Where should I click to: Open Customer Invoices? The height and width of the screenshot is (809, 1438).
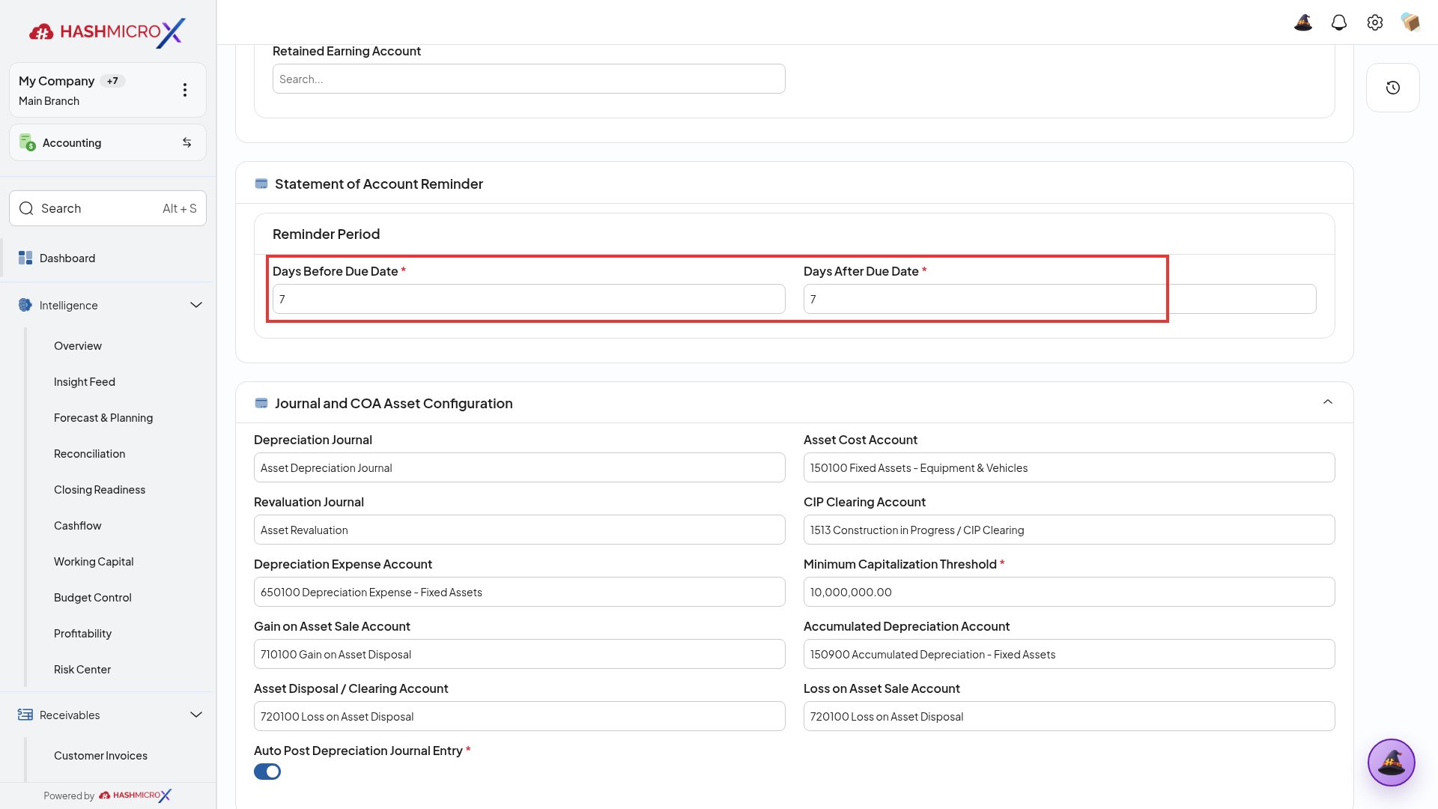coord(100,755)
